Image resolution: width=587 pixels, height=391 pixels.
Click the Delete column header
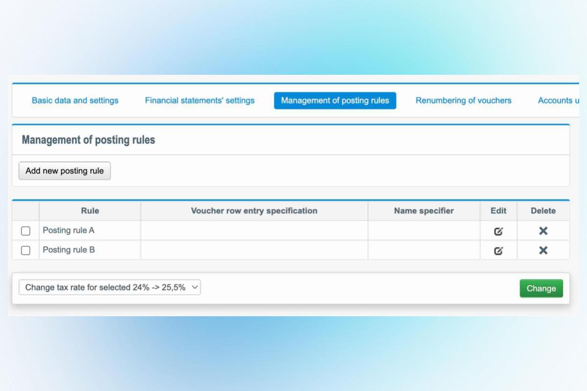point(543,211)
